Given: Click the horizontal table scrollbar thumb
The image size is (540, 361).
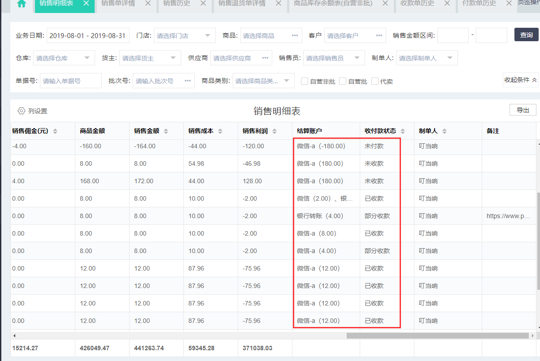Looking at the screenshot, I should [438, 335].
